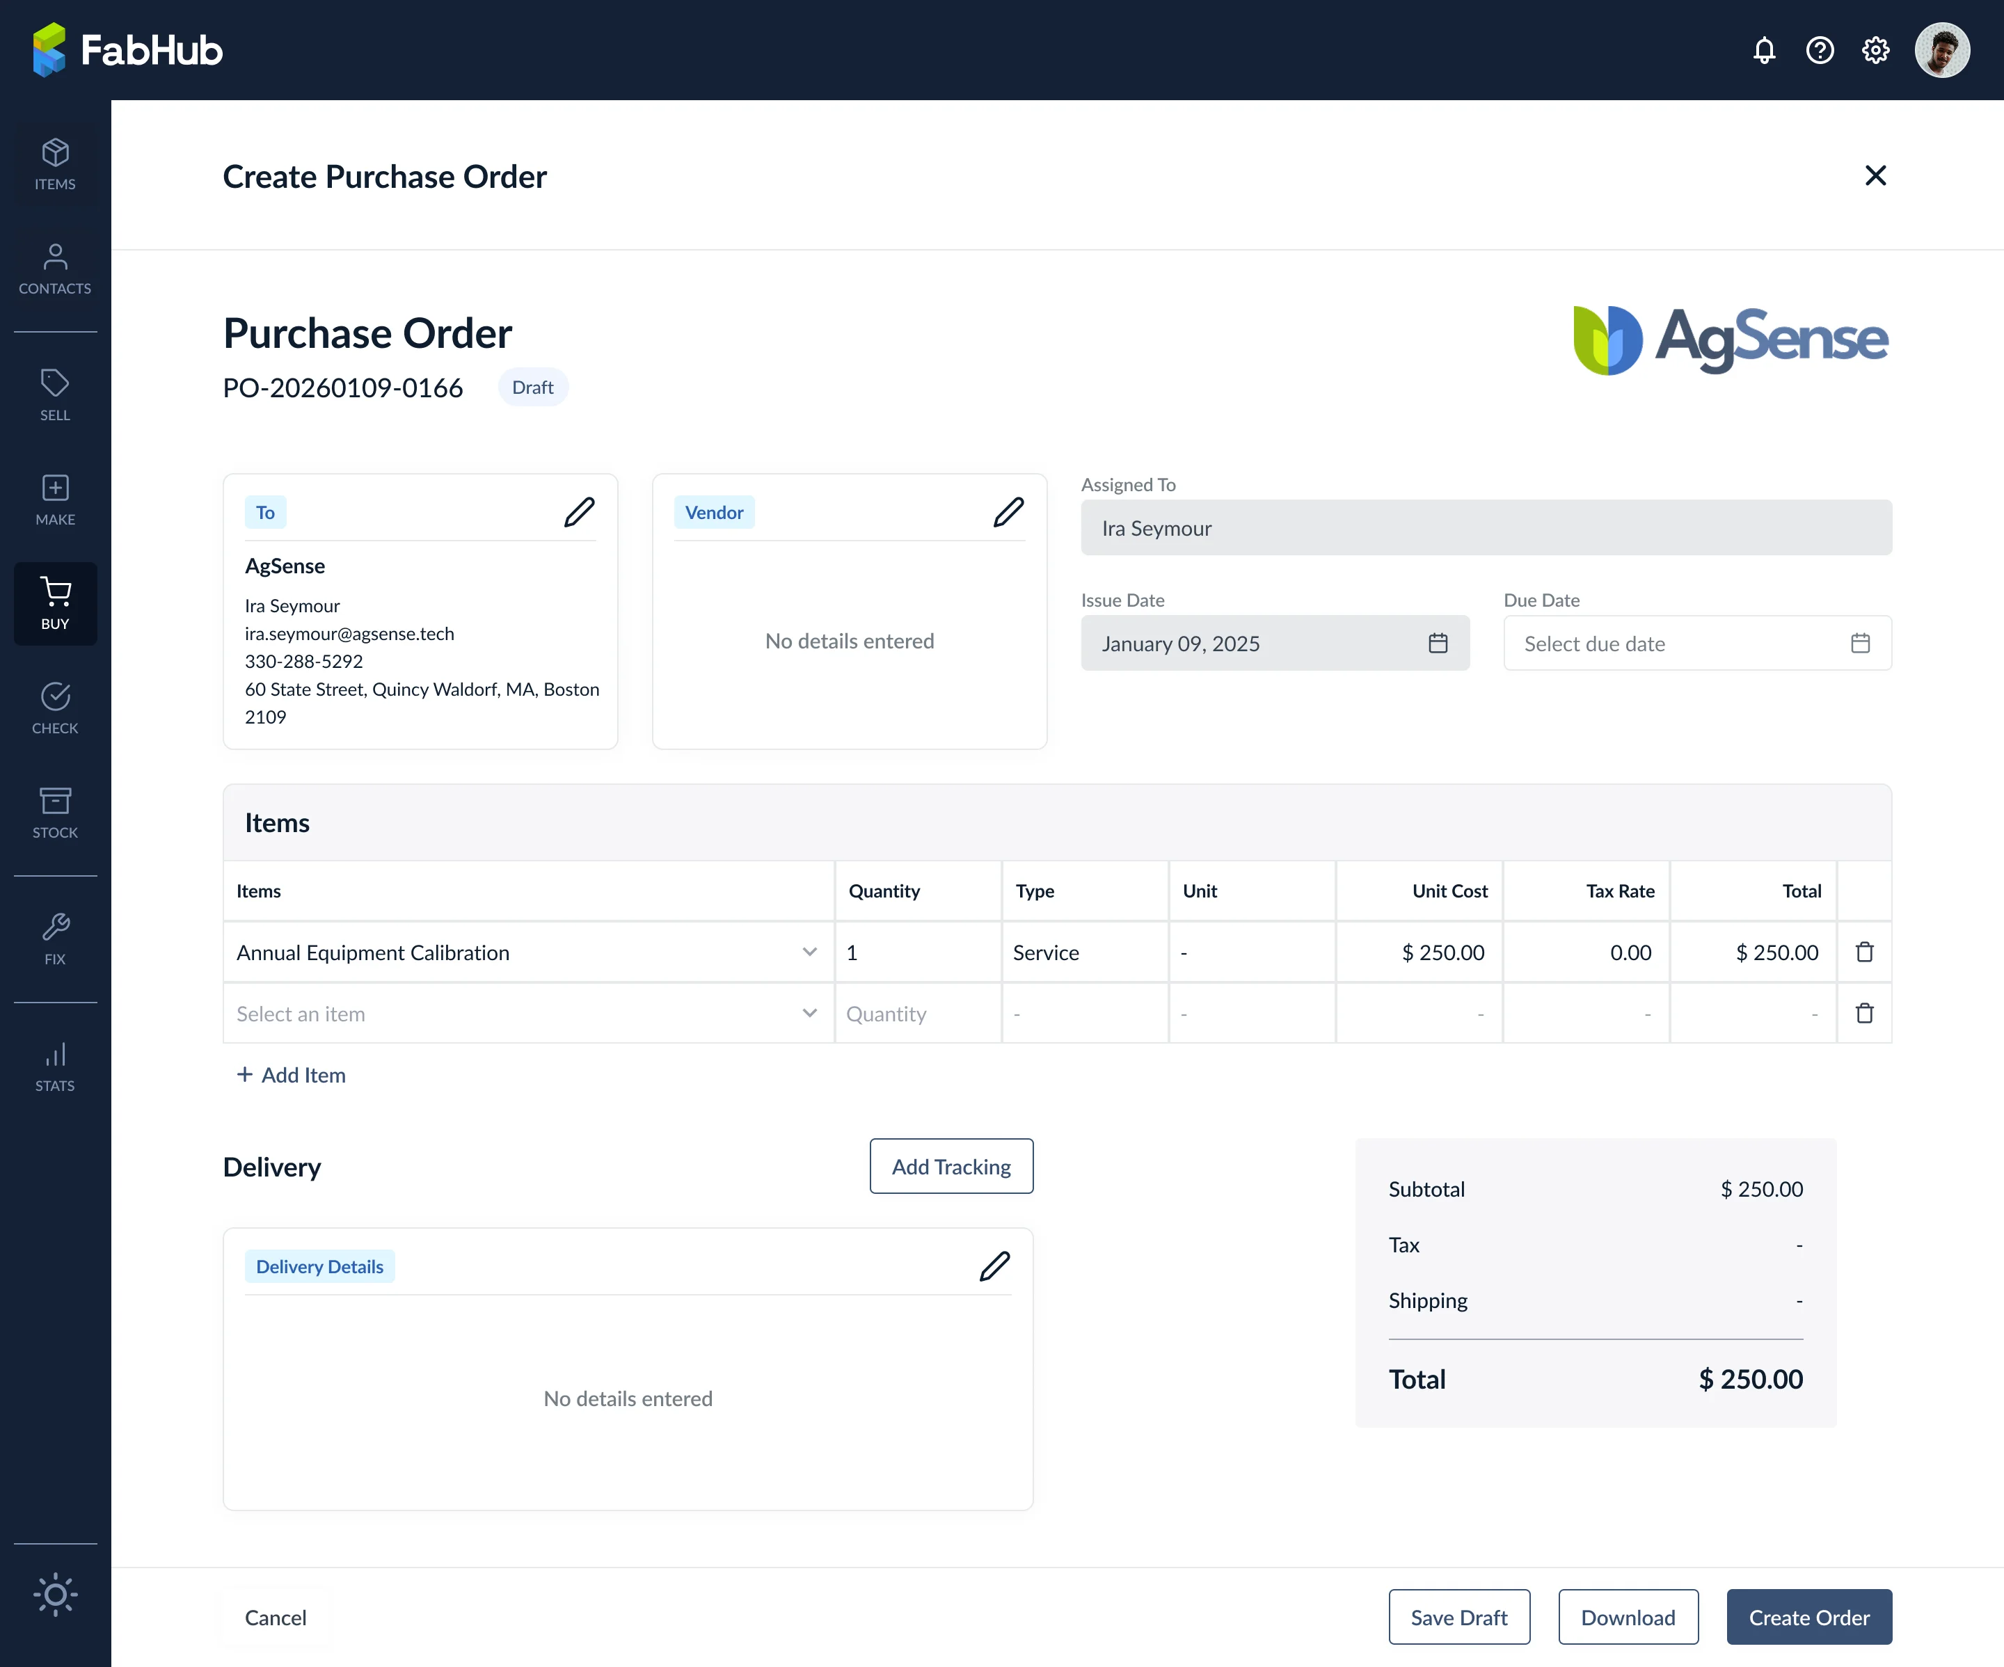This screenshot has width=2004, height=1667.
Task: Open the Select an item dropdown
Action: (x=809, y=1012)
